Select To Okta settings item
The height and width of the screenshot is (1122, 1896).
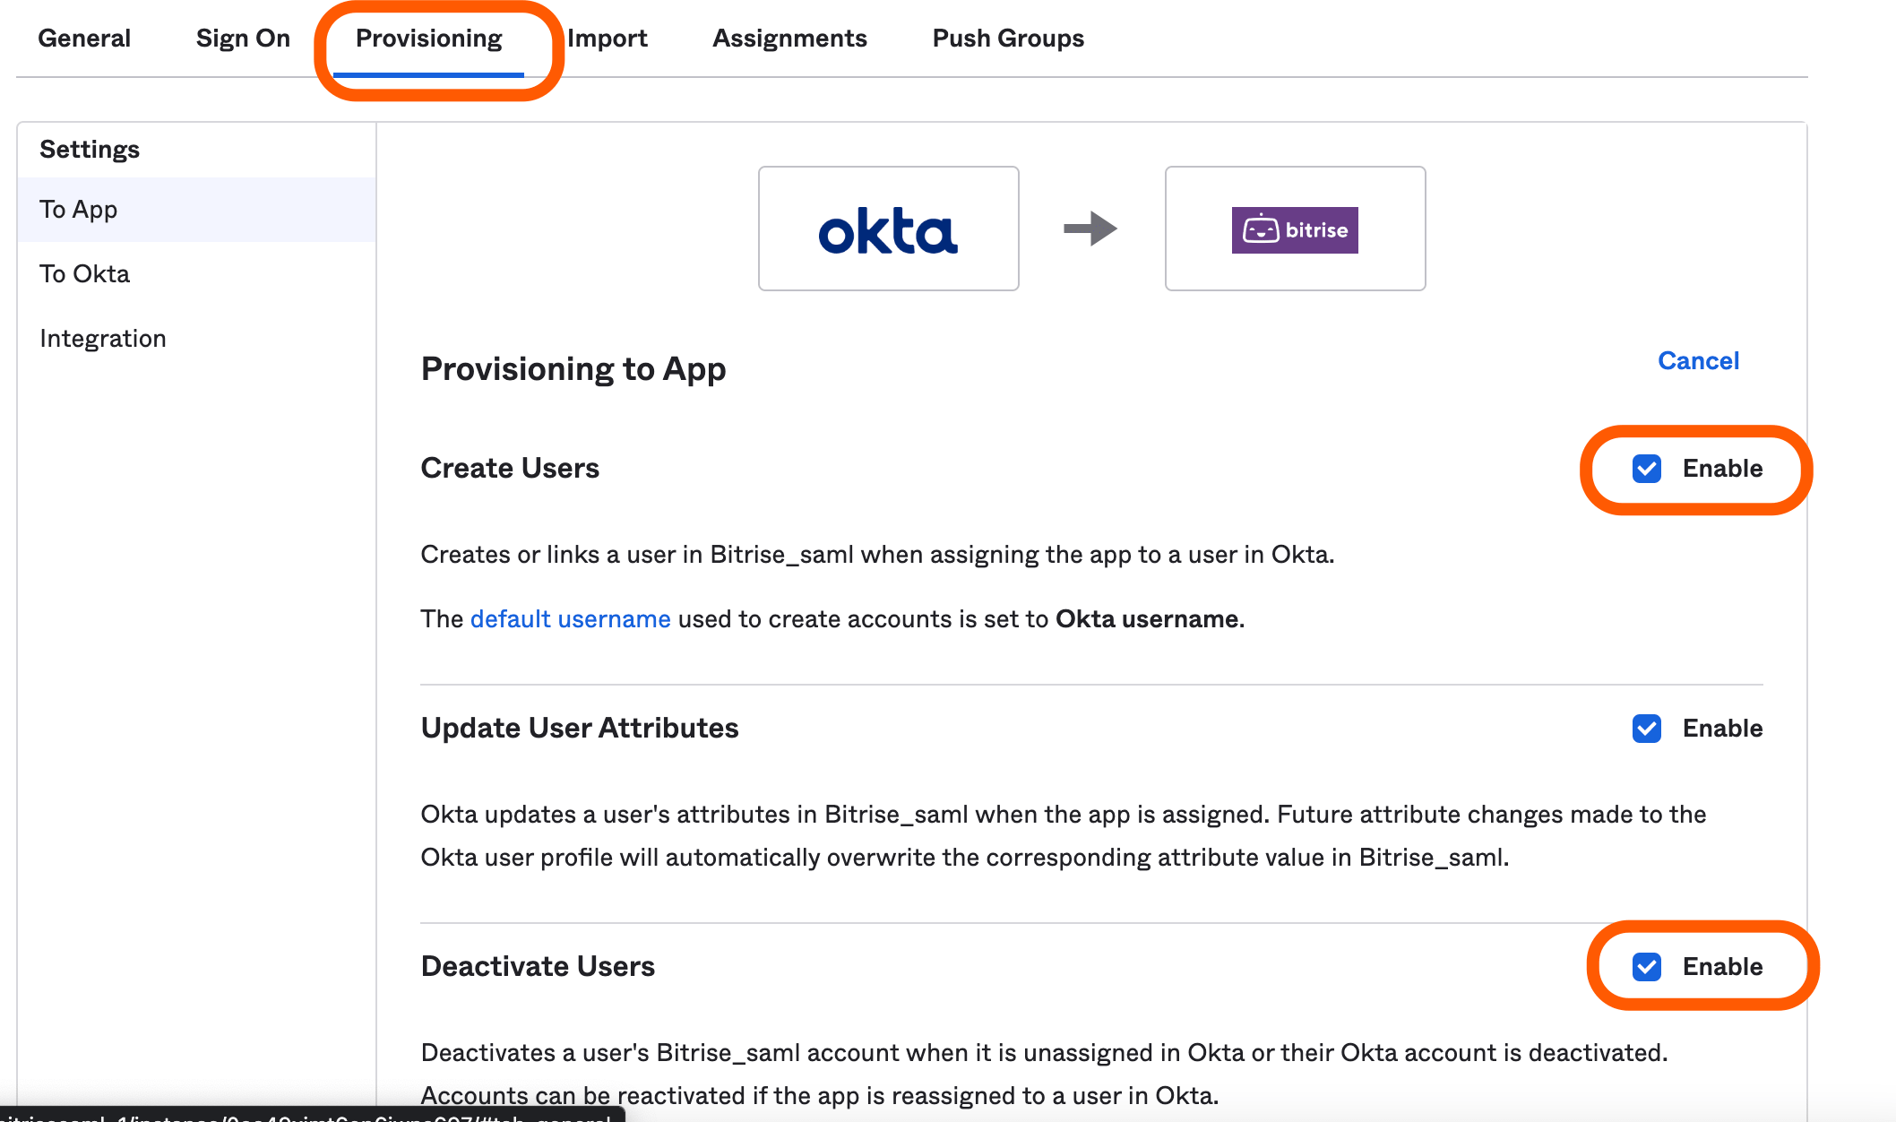coord(85,274)
